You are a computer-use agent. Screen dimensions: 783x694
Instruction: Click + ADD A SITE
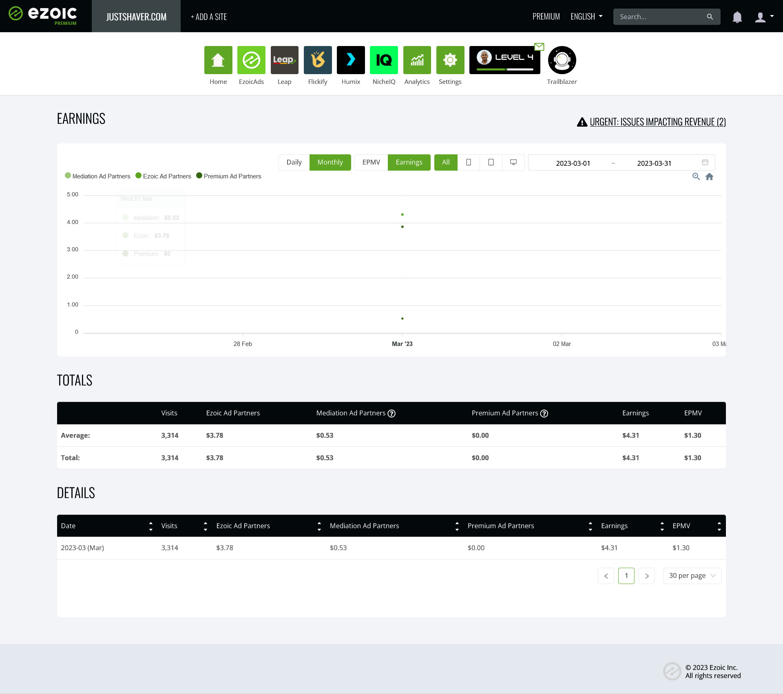coord(209,17)
